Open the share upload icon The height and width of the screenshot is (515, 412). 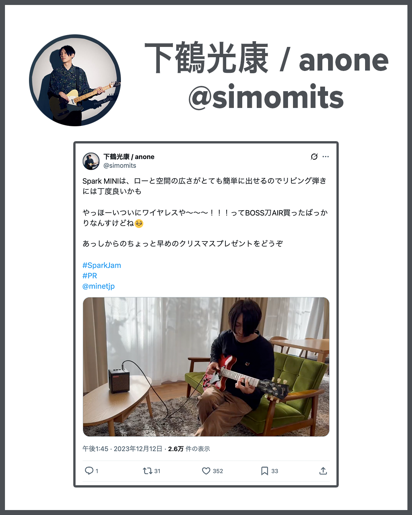(x=323, y=471)
